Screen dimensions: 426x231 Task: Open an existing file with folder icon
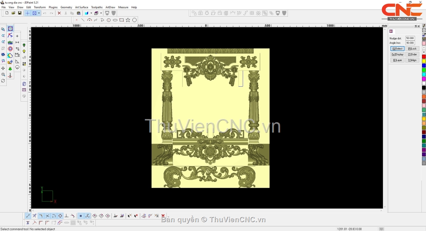point(13,13)
